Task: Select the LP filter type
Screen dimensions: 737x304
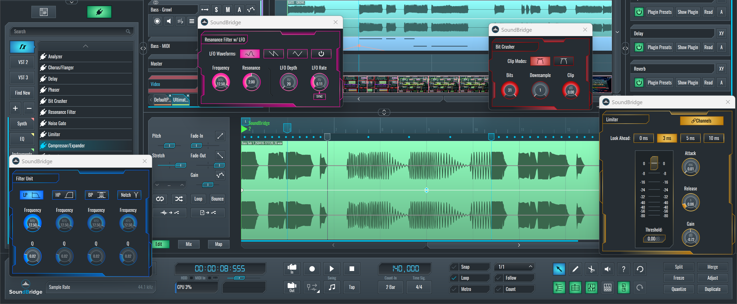Action: pyautogui.click(x=31, y=195)
